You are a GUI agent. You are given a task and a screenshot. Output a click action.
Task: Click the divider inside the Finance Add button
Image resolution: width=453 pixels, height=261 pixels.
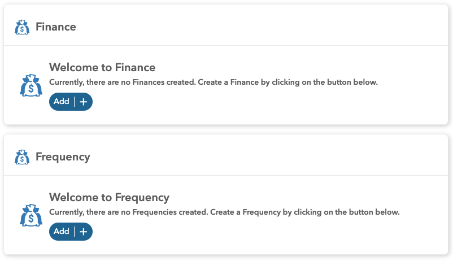click(x=75, y=102)
